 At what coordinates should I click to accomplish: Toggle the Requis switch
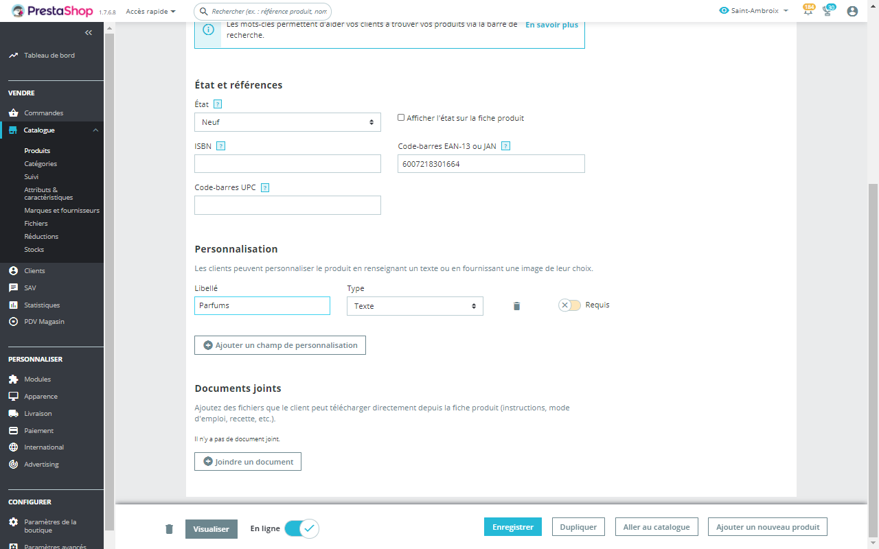(569, 305)
